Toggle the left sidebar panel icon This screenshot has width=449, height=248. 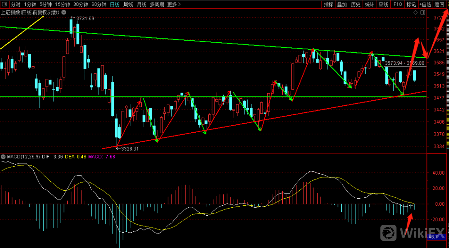coord(5,5)
